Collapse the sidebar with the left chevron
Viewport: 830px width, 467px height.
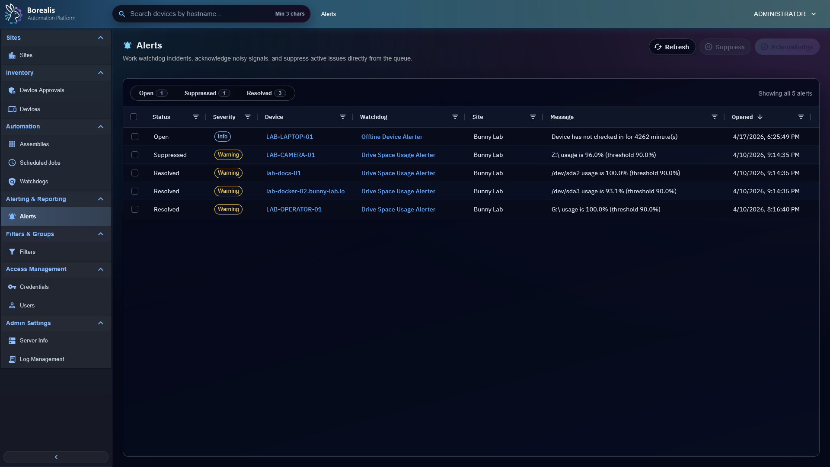click(56, 457)
